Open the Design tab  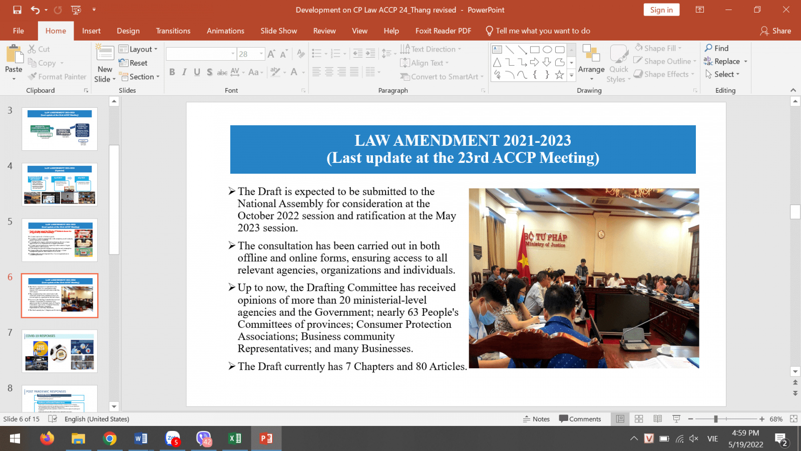click(128, 31)
